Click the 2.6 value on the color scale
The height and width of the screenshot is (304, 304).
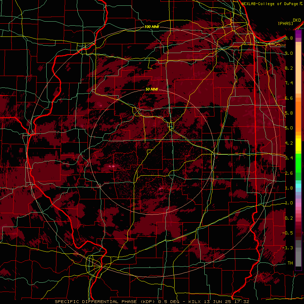tap(289, 173)
